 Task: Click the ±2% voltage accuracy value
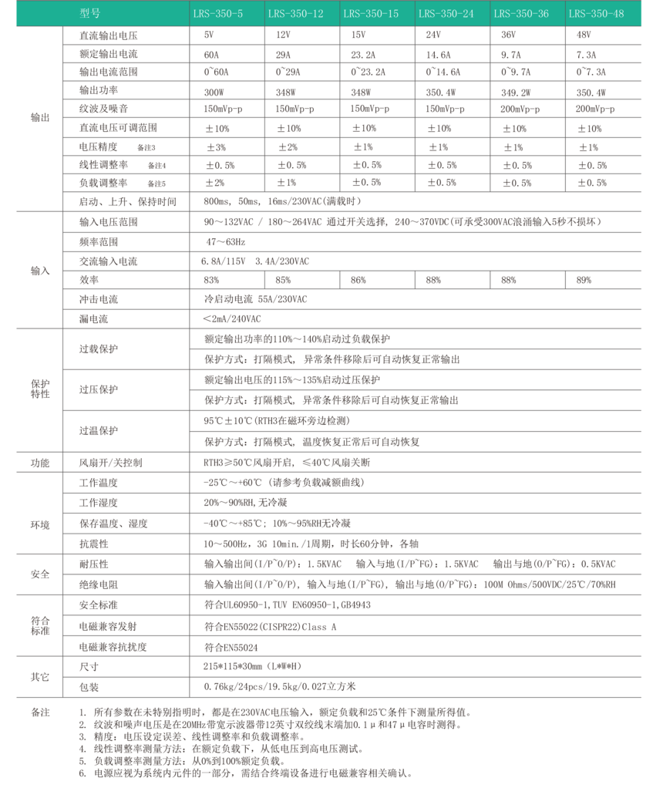(x=288, y=147)
